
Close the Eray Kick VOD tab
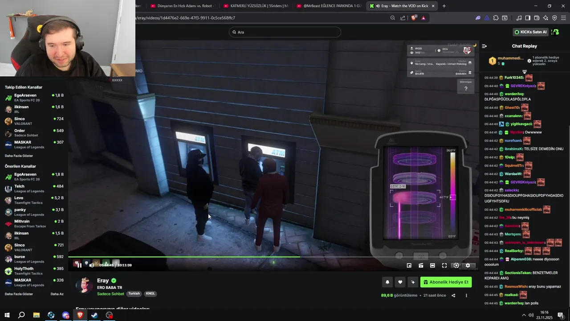point(433,6)
